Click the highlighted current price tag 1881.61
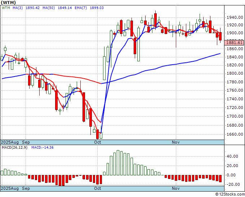Viewport: 245px width, 197px height. tap(234, 43)
